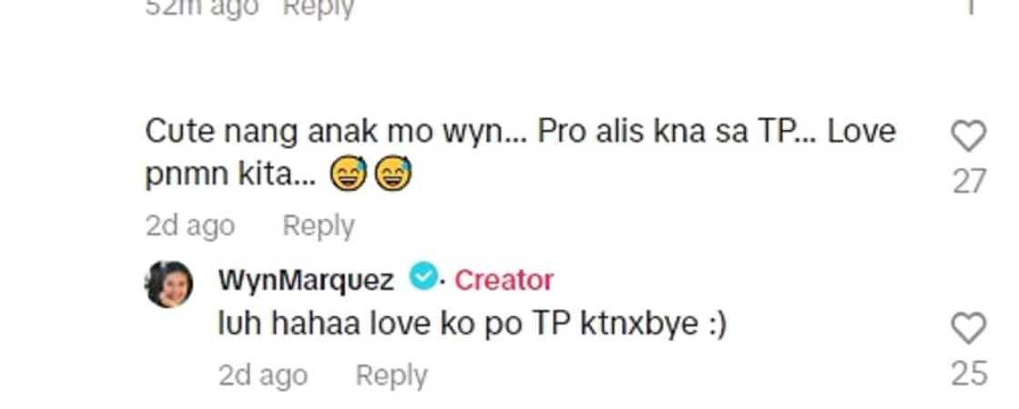Tap the heart on WynMarquez's reply
This screenshot has height=409, width=1019.
coord(968,328)
